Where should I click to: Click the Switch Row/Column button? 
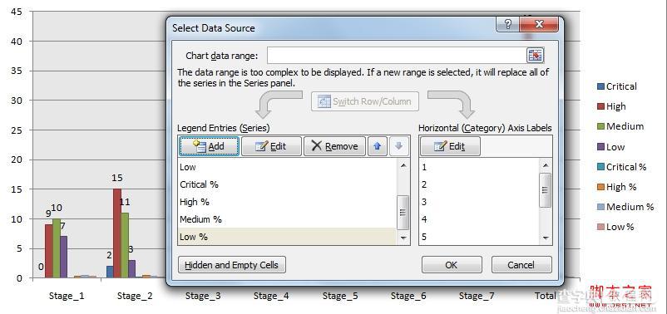coord(365,101)
